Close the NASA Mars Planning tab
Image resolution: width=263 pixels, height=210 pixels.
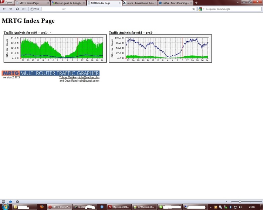tap(191, 3)
